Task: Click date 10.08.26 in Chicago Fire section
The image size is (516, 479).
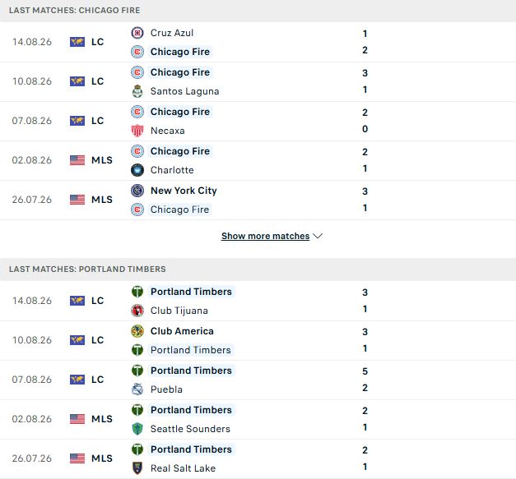Action: click(32, 81)
